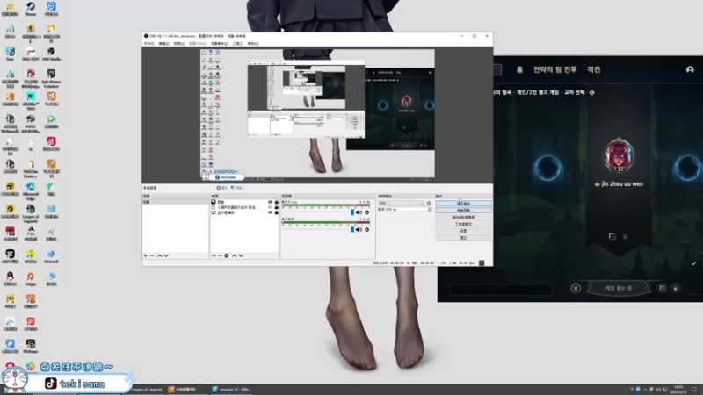The height and width of the screenshot is (395, 703).
Task: Open the scene transition type dropdown
Action: pyautogui.click(x=402, y=204)
